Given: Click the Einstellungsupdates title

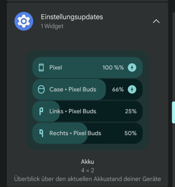Looking at the screenshot, I should [x=72, y=17].
